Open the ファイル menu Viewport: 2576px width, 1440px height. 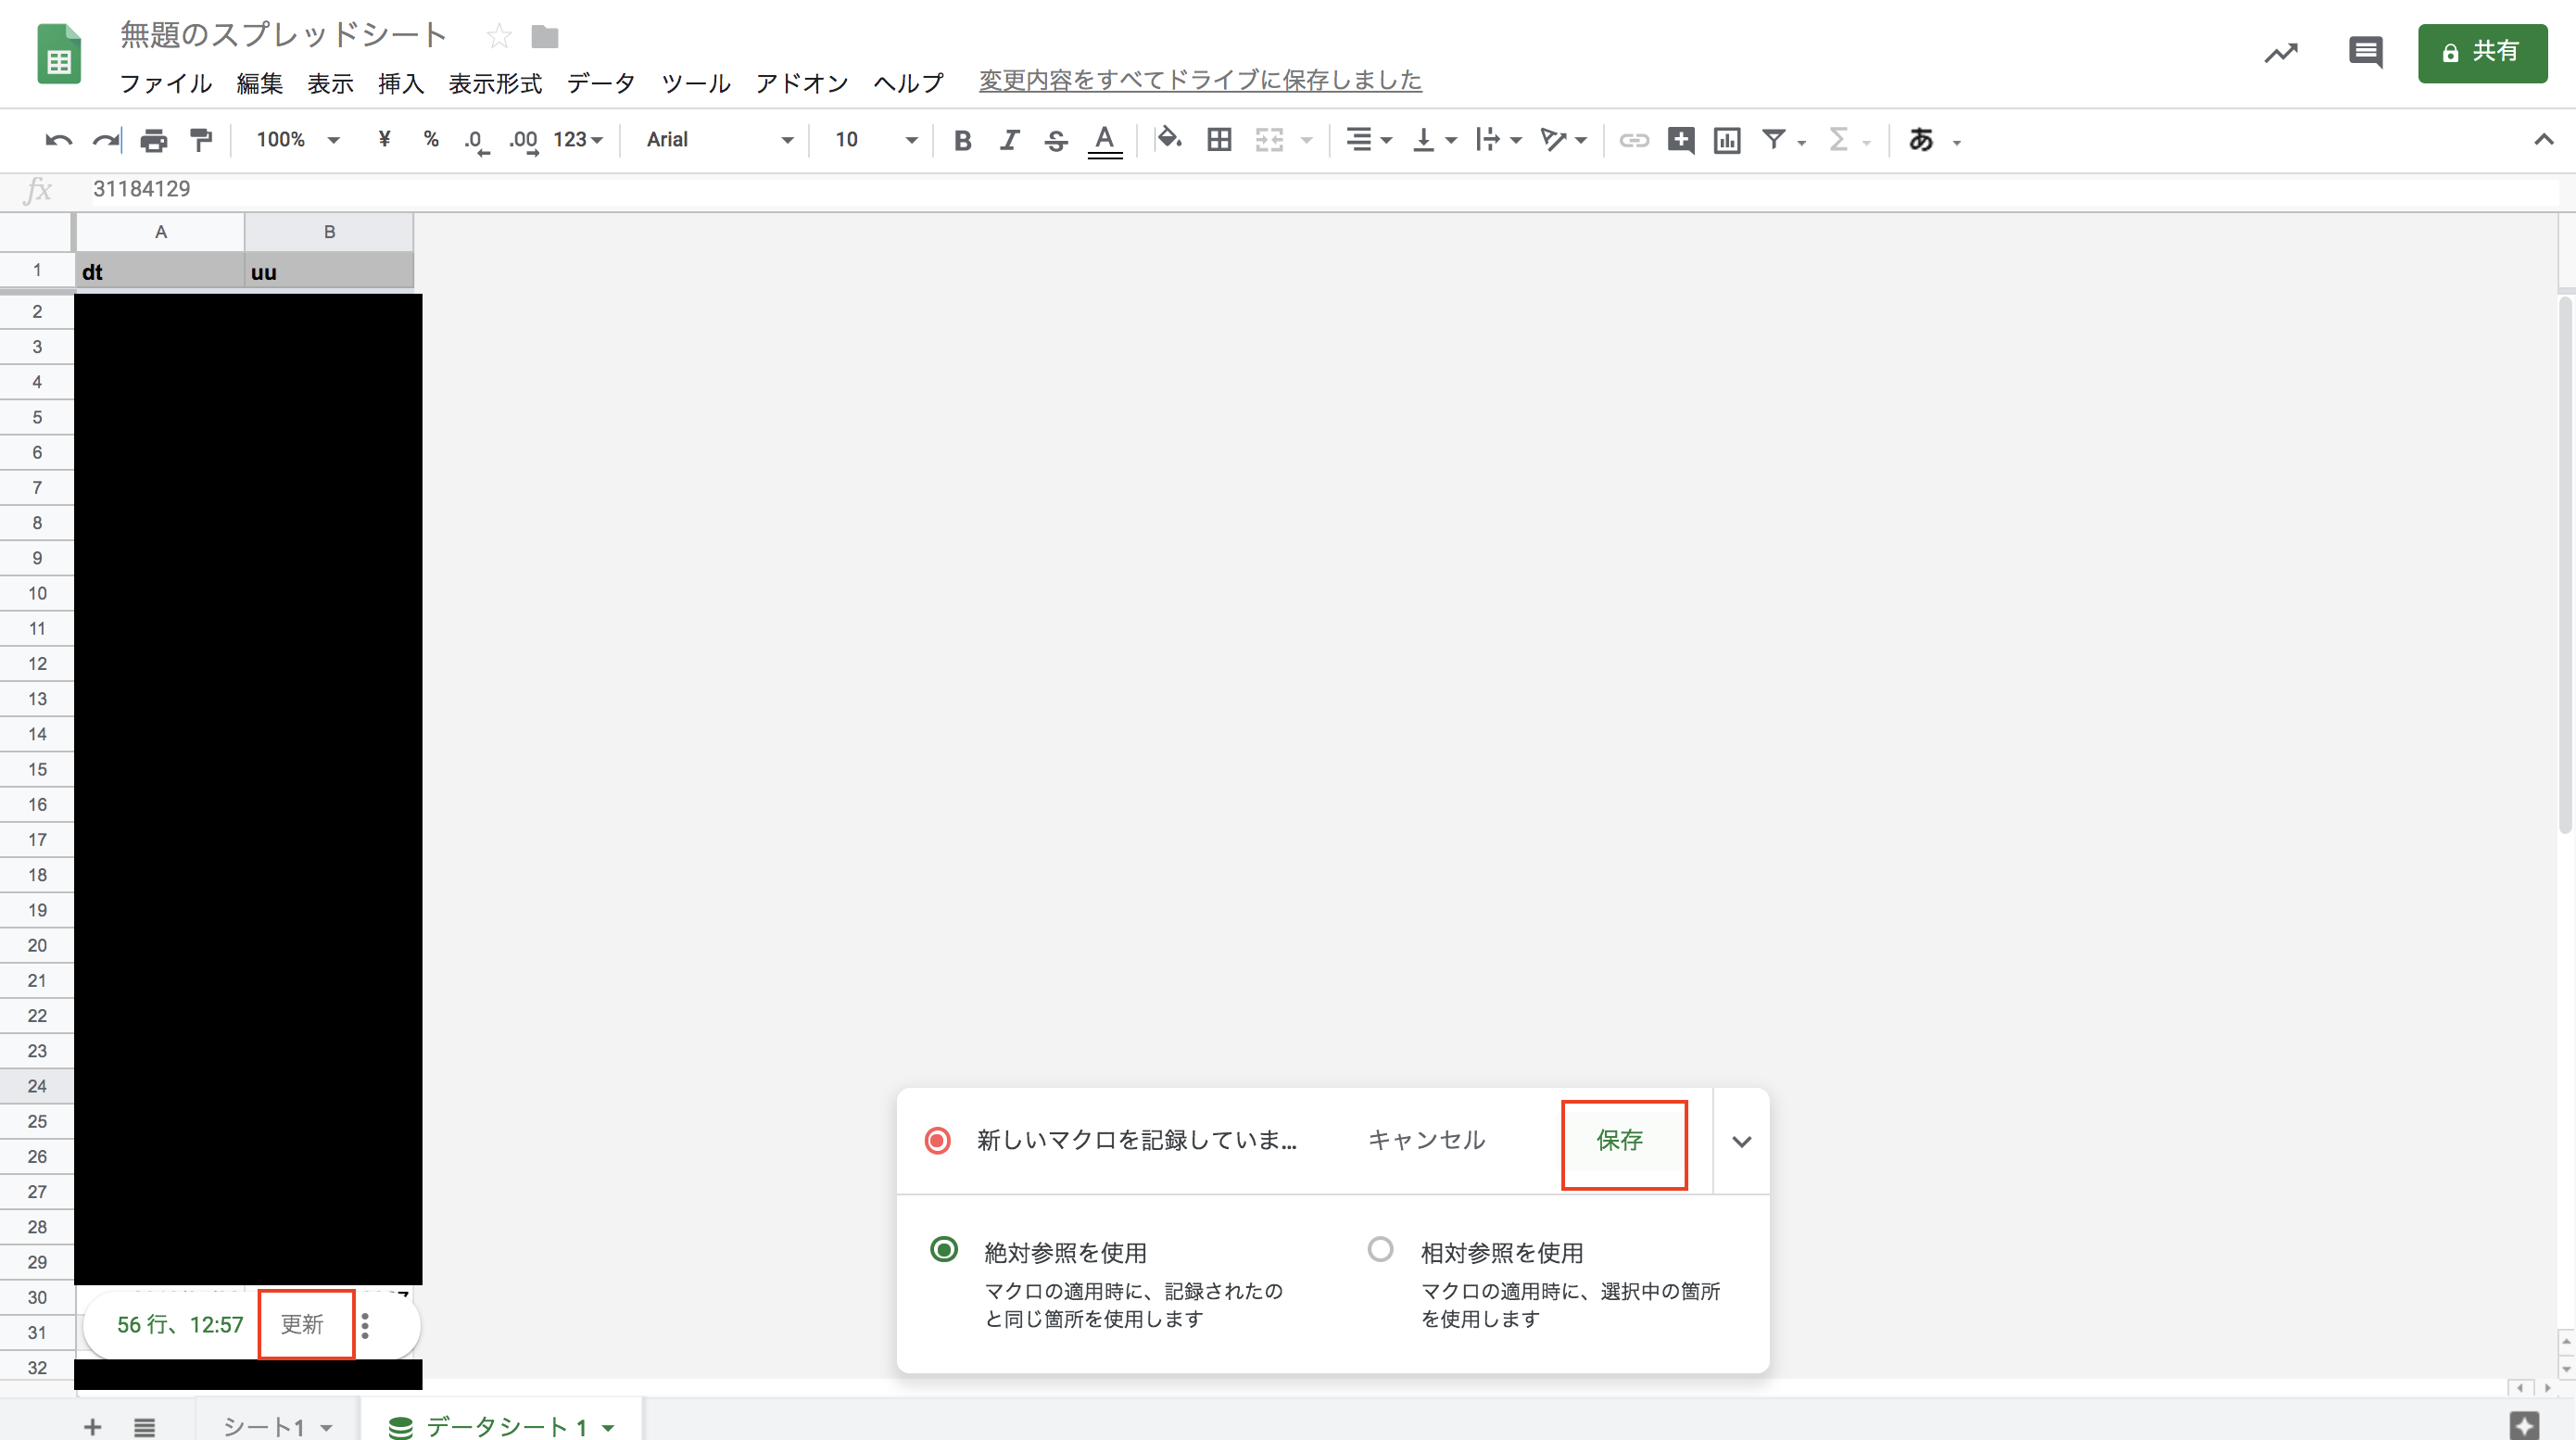165,83
